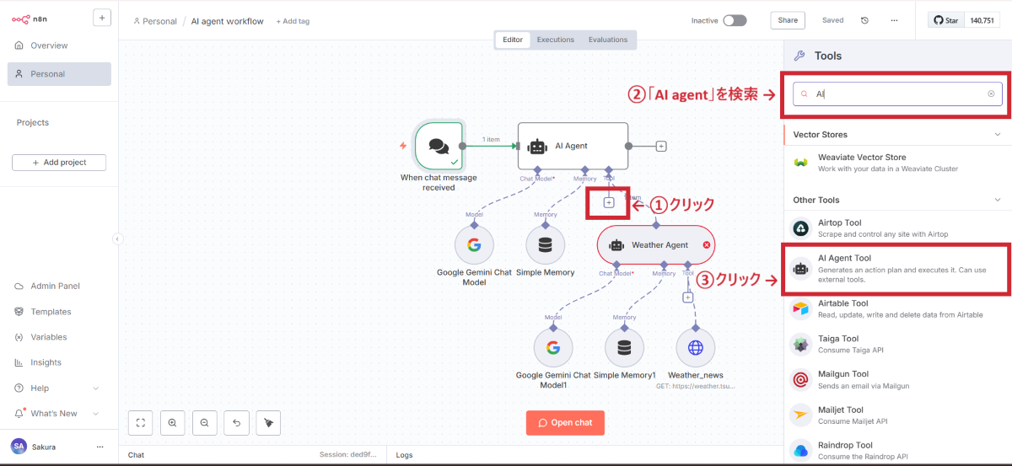Click the Share button
Image resolution: width=1012 pixels, height=466 pixels.
pyautogui.click(x=787, y=20)
